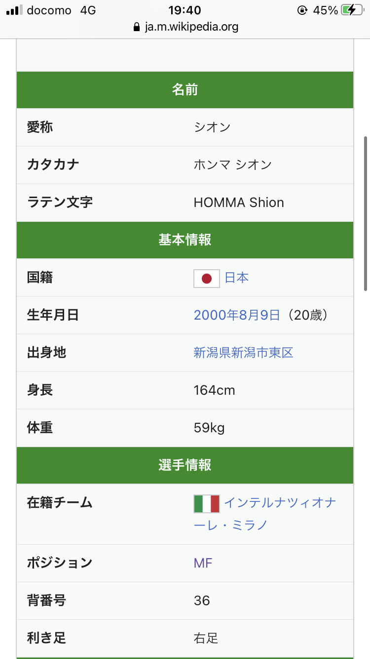Image resolution: width=370 pixels, height=659 pixels.
Task: Tap the ja.m.wikipedia.org address field
Action: coord(191,27)
